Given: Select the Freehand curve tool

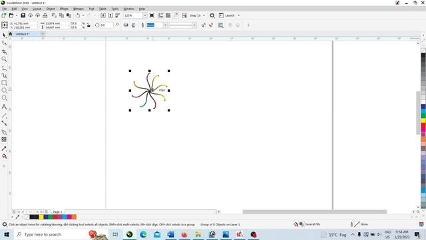Looking at the screenshot, I should [4, 68].
